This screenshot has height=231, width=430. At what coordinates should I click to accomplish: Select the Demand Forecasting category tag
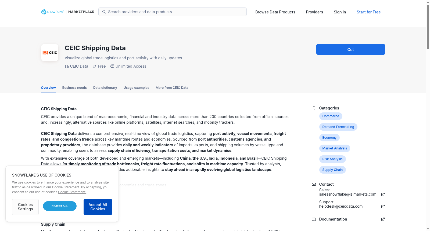pos(338,127)
